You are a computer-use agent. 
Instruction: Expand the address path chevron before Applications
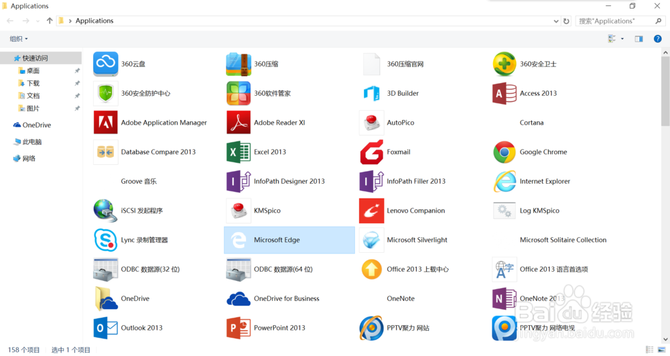pyautogui.click(x=70, y=21)
